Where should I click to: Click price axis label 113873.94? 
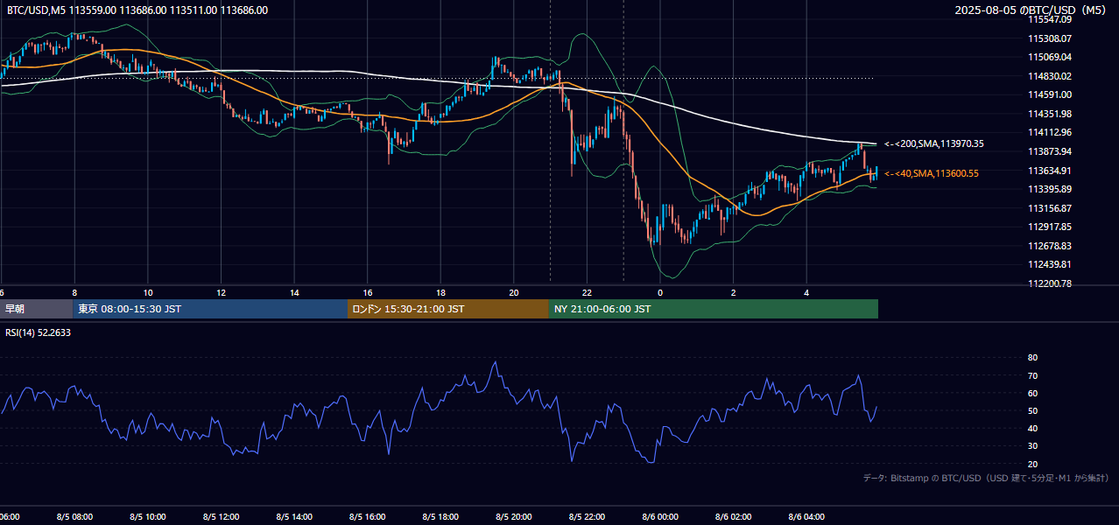pos(1050,151)
